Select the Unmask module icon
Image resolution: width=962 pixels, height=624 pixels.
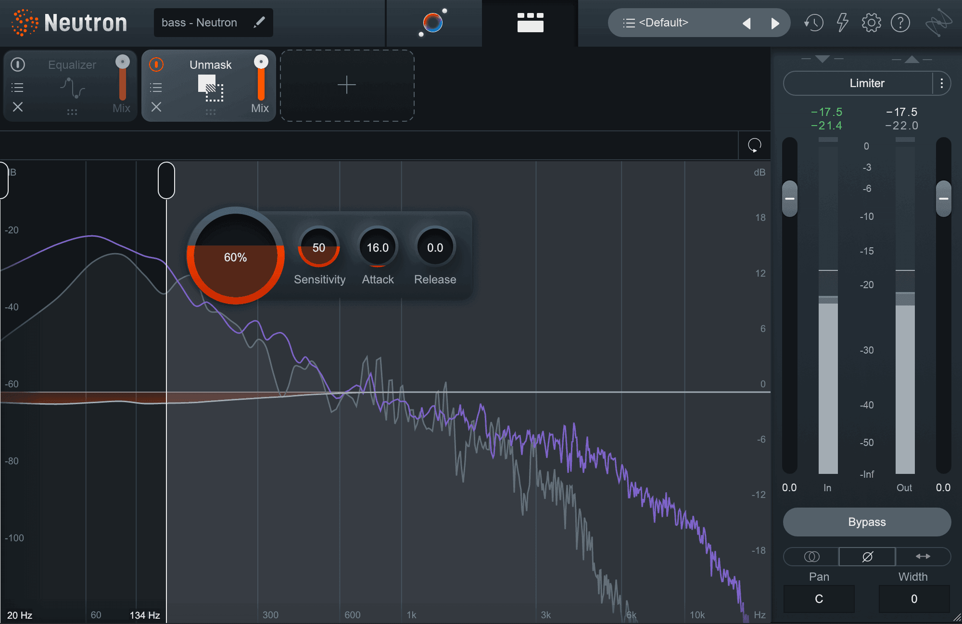point(211,88)
